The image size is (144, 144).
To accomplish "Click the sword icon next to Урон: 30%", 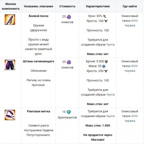I will pos(105,16).
